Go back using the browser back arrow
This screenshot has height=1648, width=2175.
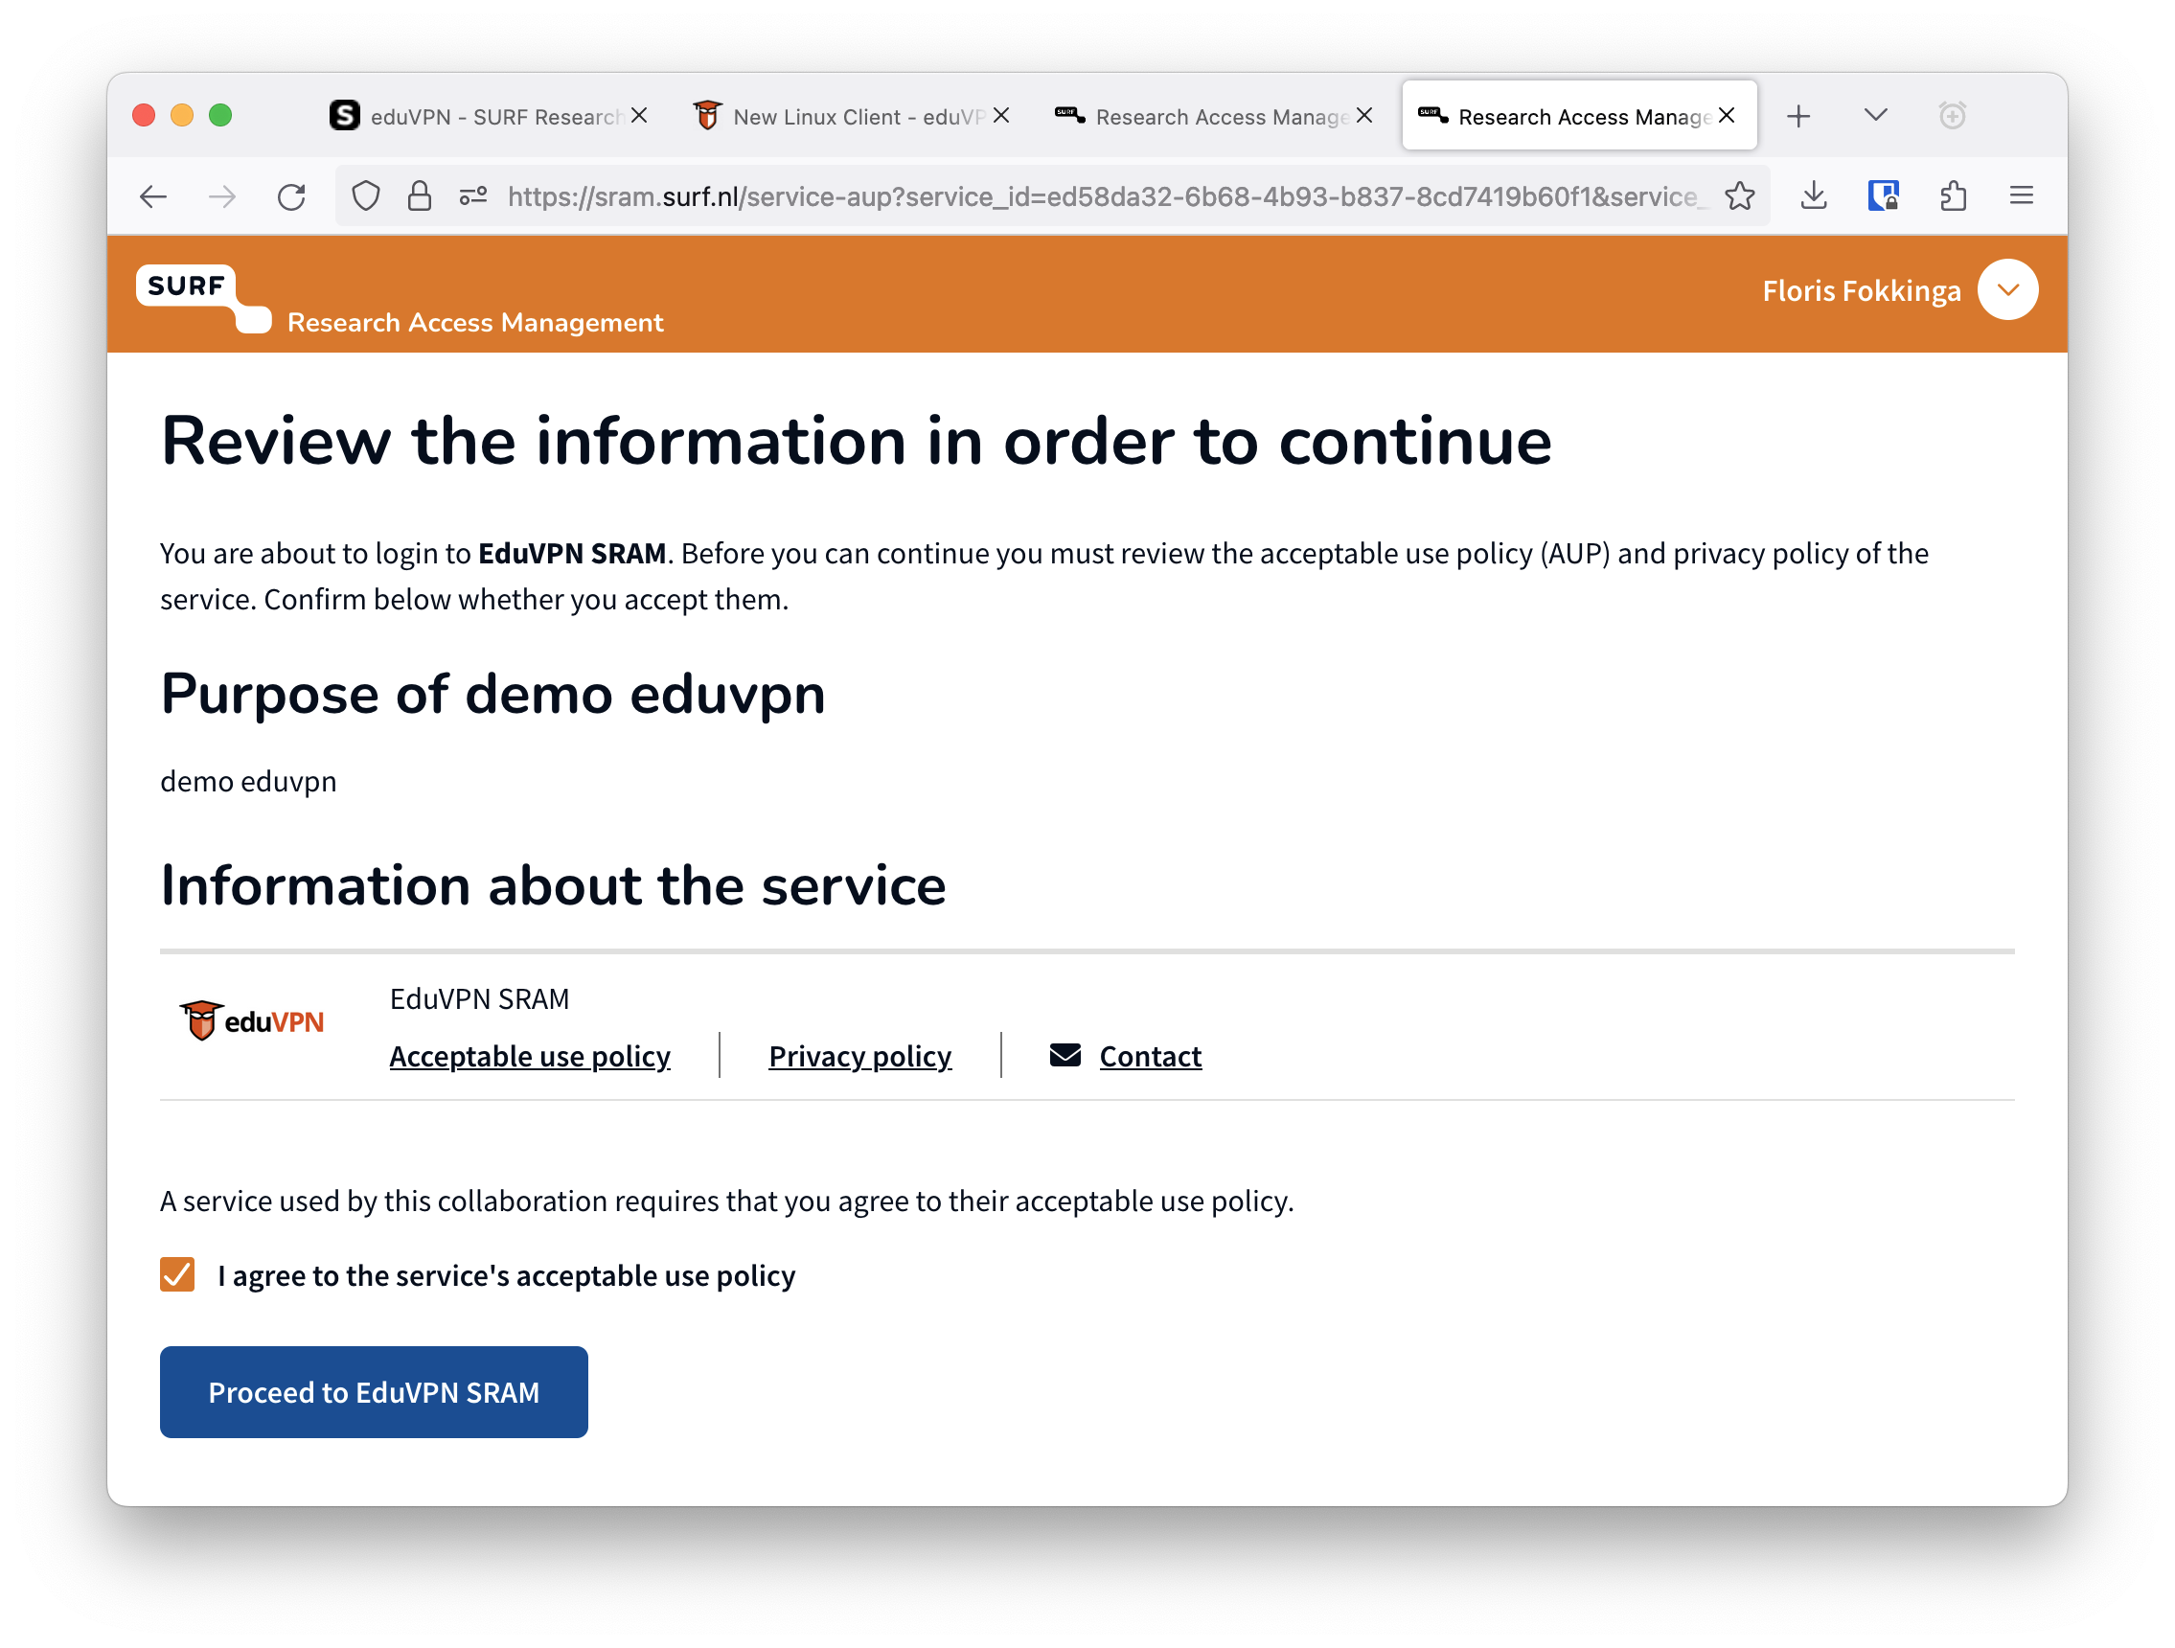(x=152, y=197)
